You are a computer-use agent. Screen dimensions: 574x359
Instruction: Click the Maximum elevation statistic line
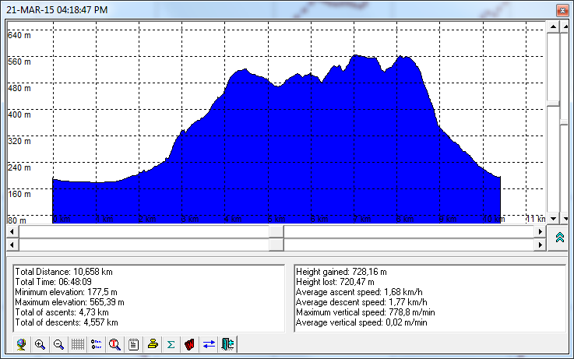71,301
